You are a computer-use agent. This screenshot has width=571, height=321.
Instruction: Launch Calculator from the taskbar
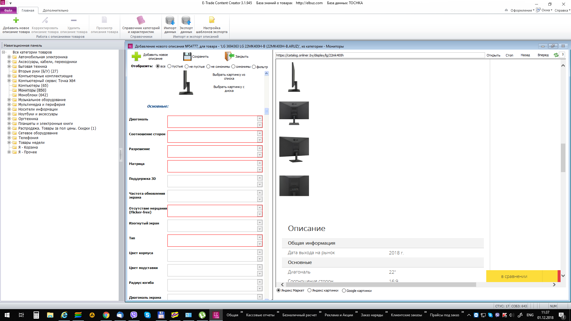(36, 315)
